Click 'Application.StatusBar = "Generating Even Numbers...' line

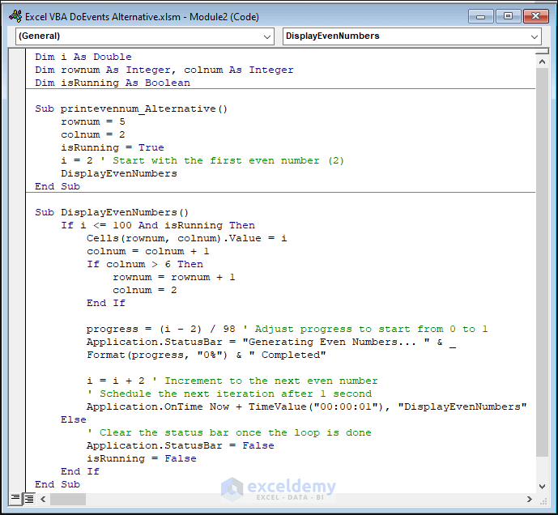click(271, 342)
